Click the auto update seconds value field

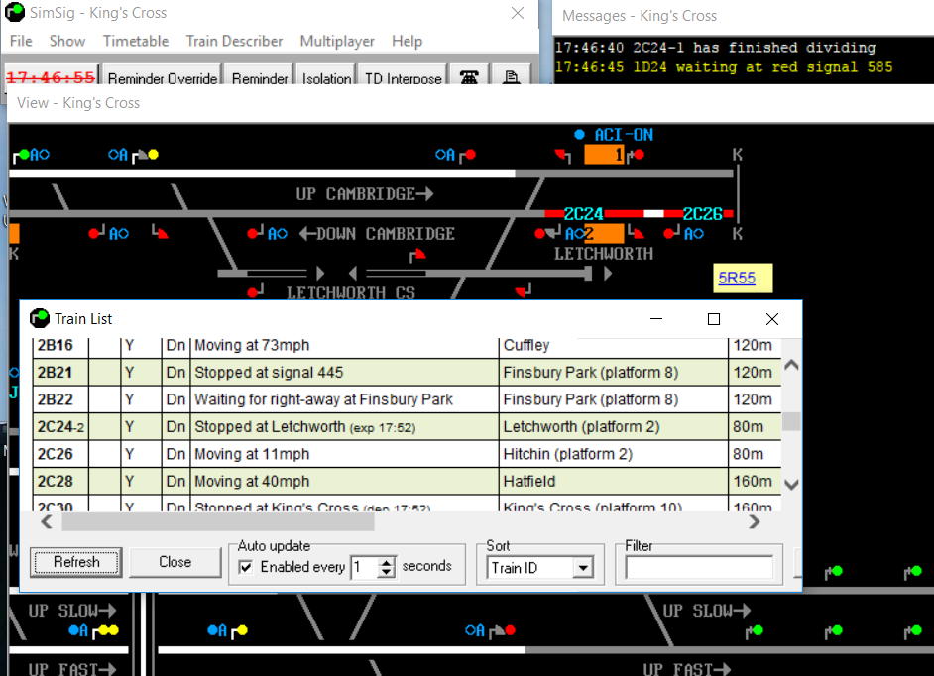365,567
